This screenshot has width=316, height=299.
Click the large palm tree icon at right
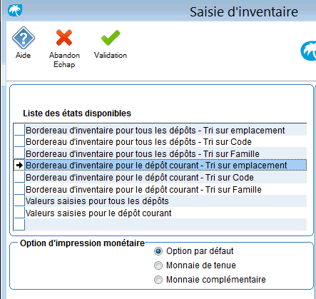pos(308,51)
